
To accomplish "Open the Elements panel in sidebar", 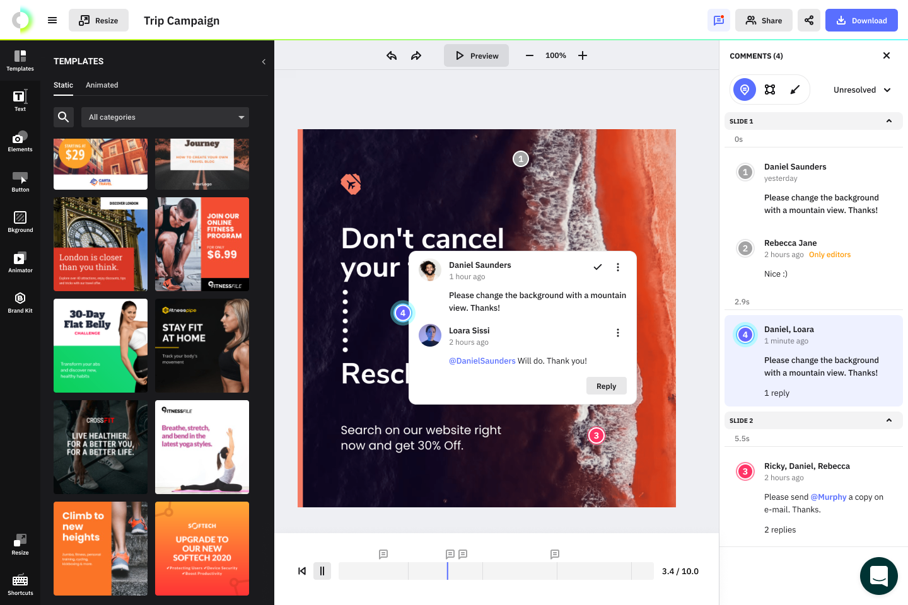I will (20, 142).
